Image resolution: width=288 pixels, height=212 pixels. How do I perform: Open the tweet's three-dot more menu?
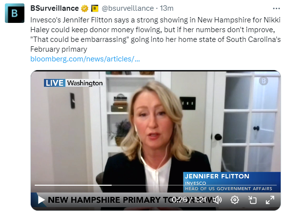276,8
